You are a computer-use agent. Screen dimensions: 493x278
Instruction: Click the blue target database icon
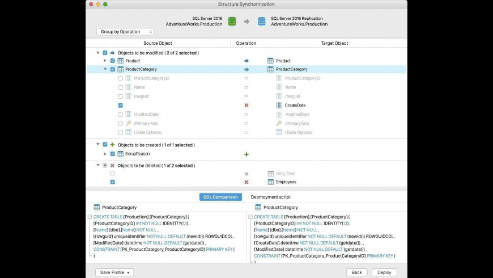[261, 22]
